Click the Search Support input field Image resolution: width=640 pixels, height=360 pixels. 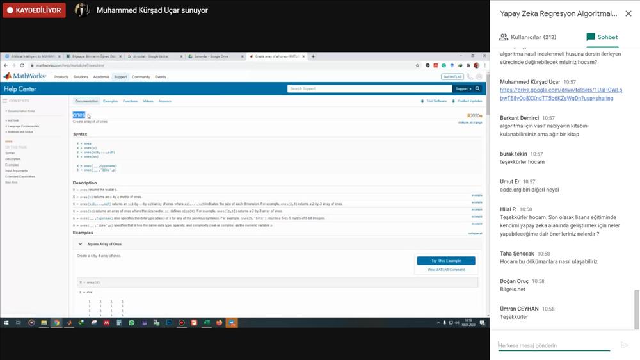pyautogui.click(x=369, y=88)
